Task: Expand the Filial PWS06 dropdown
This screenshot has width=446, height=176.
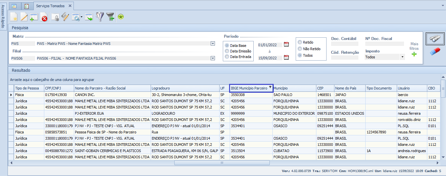Action: point(213,58)
